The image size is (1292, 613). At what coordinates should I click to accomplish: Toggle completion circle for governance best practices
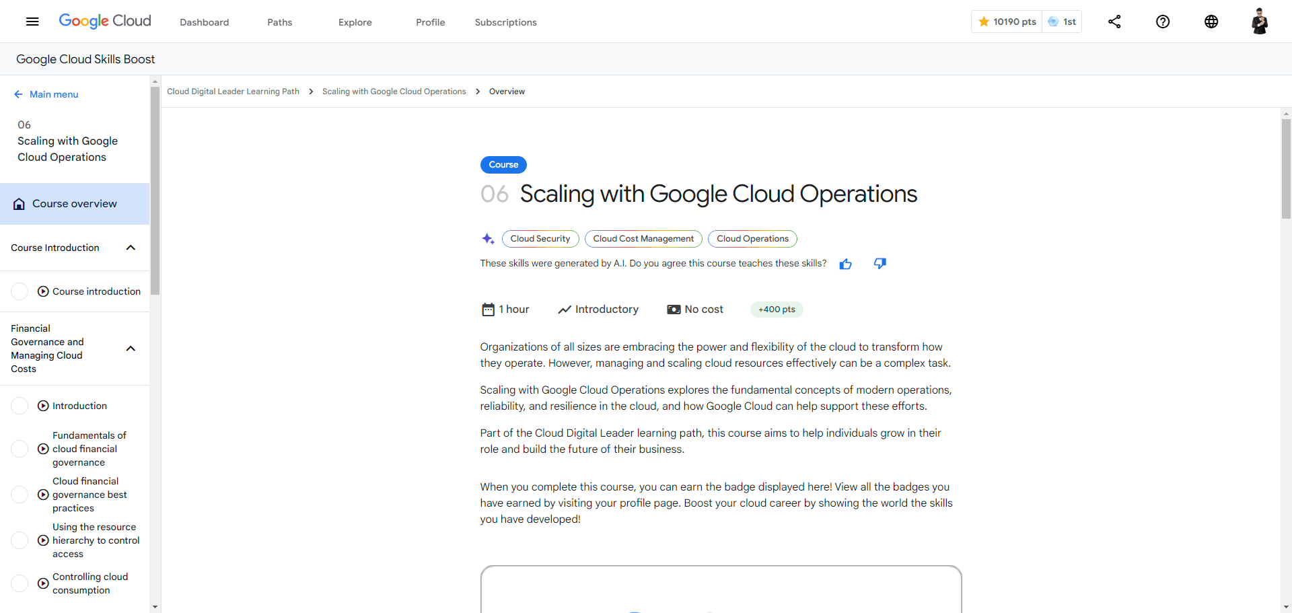[20, 495]
